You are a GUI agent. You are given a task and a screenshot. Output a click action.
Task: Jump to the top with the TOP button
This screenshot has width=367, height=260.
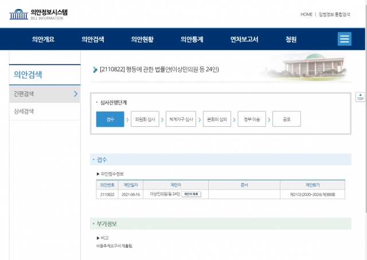click(360, 97)
